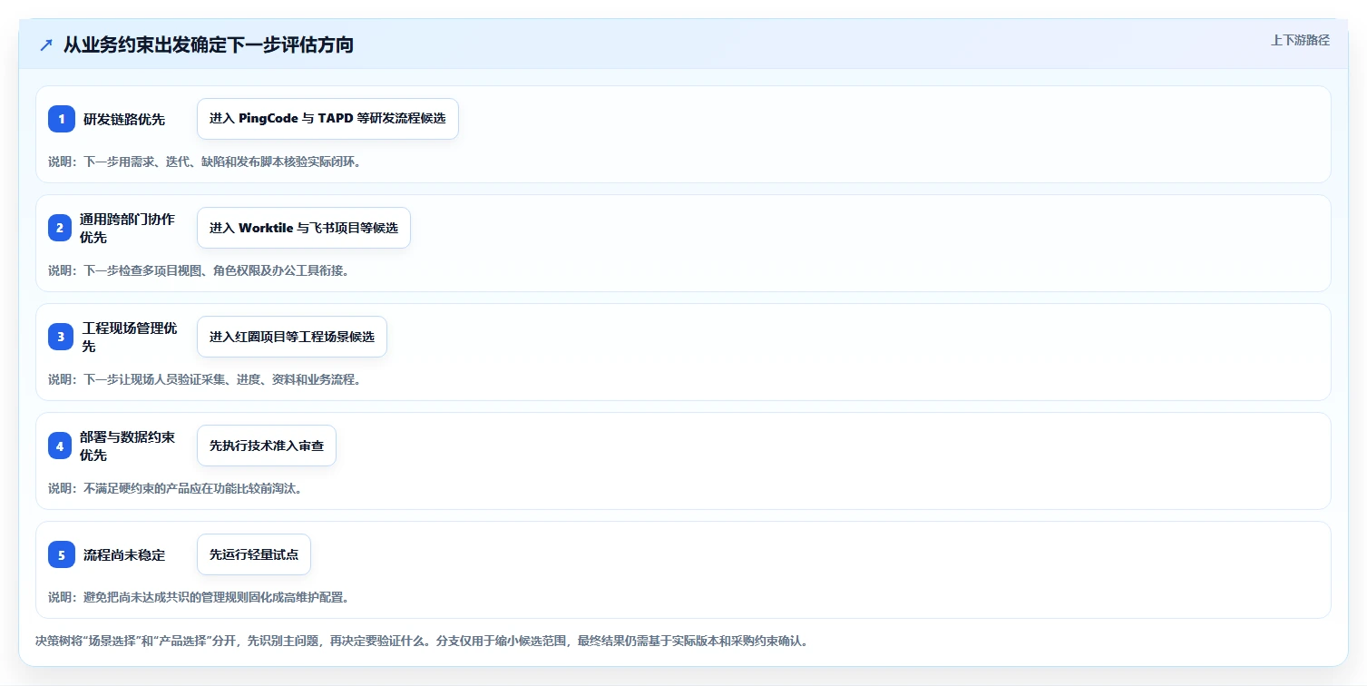Click the footer text starting 决策树将

pos(421,641)
